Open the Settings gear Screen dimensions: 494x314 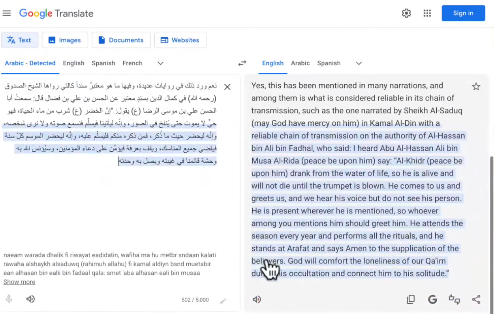[x=406, y=13]
